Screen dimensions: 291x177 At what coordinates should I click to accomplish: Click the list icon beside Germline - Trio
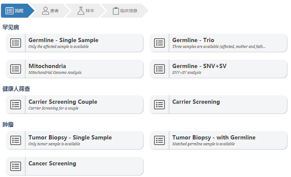click(x=159, y=43)
